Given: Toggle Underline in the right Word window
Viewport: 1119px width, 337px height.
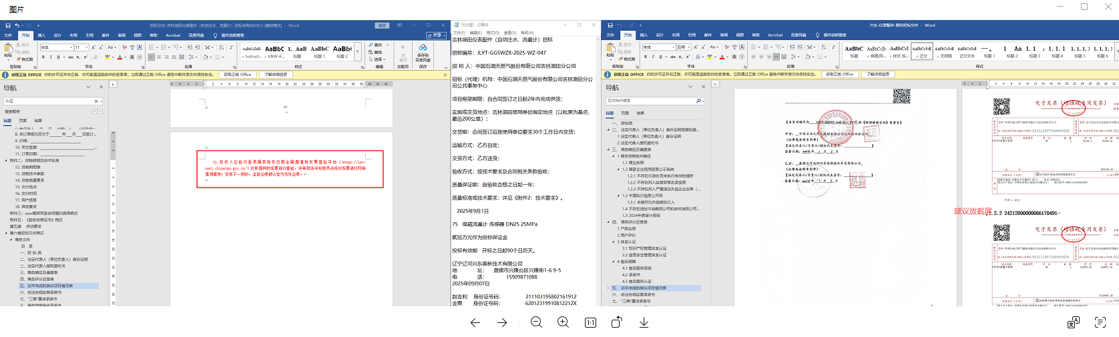Looking at the screenshot, I should (x=660, y=57).
